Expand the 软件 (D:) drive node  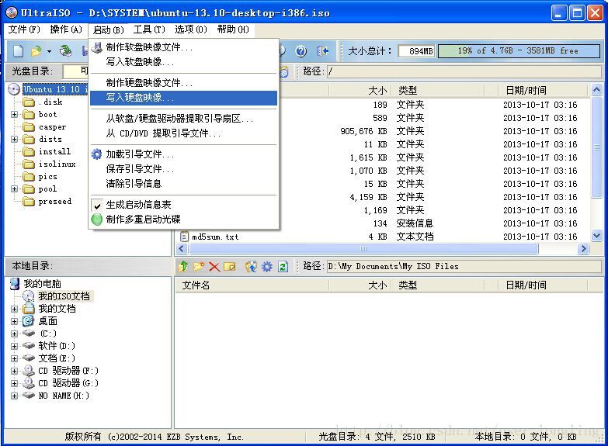point(14,346)
